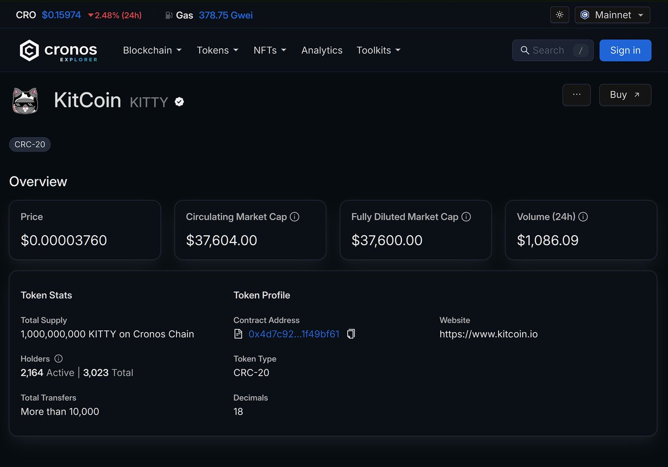The image size is (668, 467).
Task: Open the https://www.kitcoin.io website link
Action: pos(489,334)
